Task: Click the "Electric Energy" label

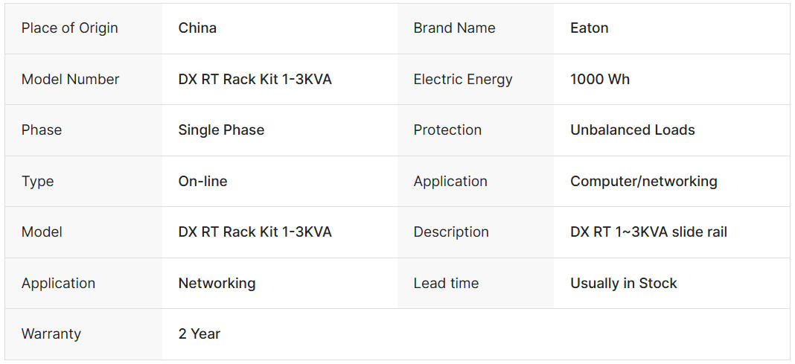Action: pyautogui.click(x=462, y=80)
